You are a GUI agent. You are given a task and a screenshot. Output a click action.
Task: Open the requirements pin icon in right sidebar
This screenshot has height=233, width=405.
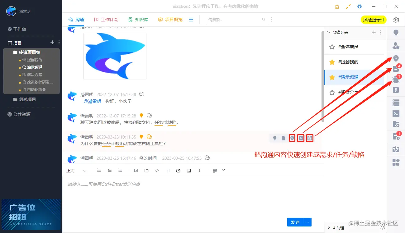(396, 58)
